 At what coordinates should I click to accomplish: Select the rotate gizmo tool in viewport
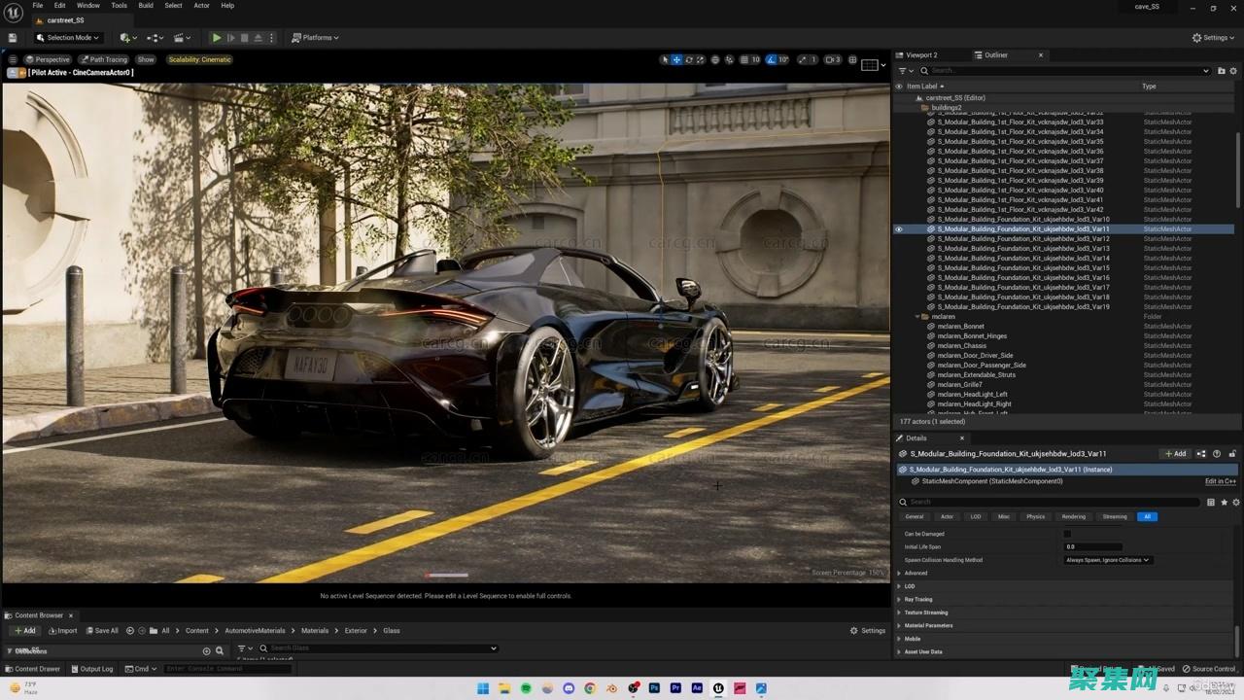tap(688, 60)
